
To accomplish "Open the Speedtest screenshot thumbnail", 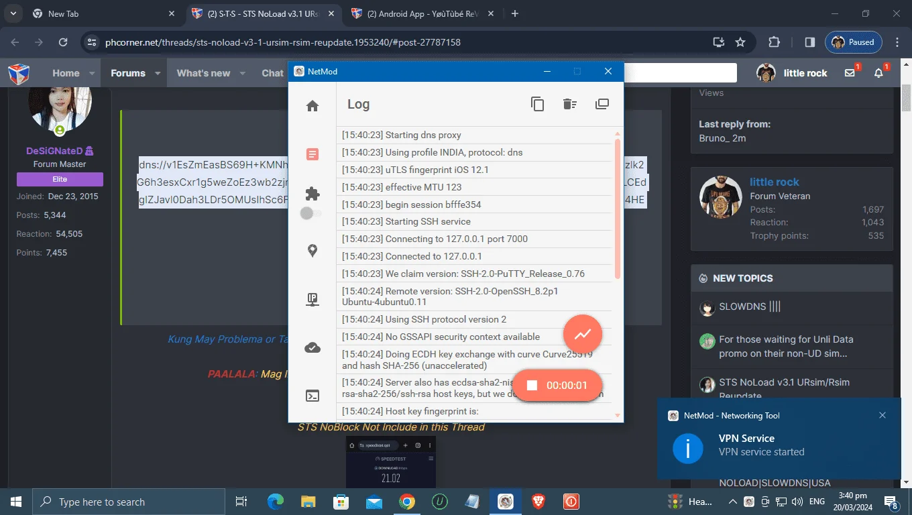I will [x=391, y=462].
